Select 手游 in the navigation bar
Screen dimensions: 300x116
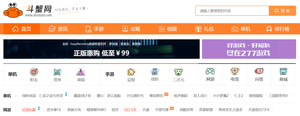tap(99, 29)
